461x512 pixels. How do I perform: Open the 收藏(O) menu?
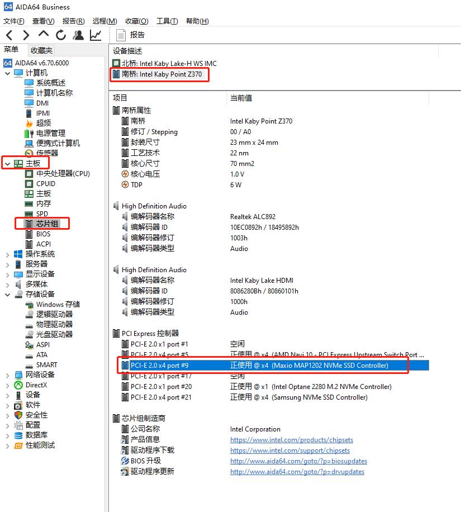(137, 21)
